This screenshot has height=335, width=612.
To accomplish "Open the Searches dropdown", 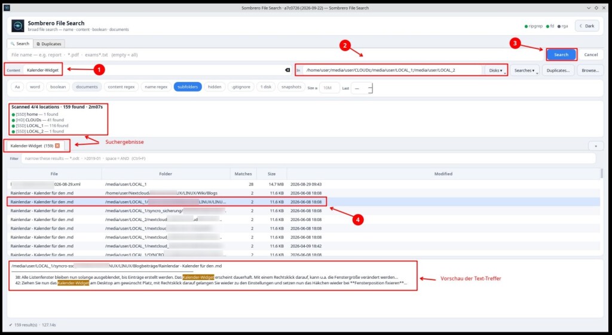I will (x=524, y=70).
